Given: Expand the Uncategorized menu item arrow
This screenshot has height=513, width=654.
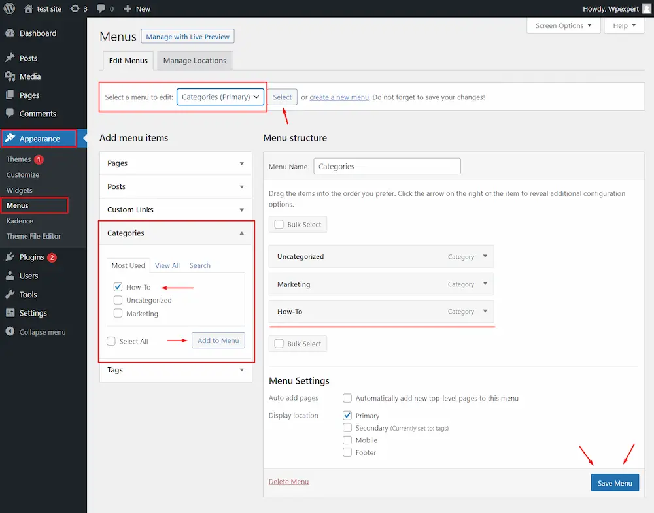Looking at the screenshot, I should tap(485, 256).
